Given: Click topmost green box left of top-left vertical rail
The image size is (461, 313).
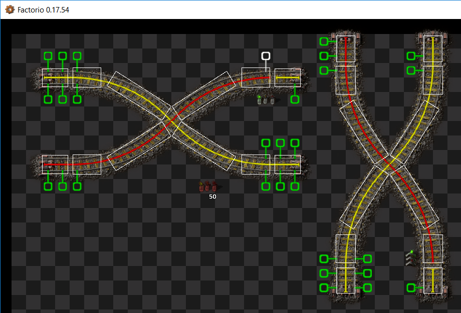Looking at the screenshot, I should pos(324,41).
